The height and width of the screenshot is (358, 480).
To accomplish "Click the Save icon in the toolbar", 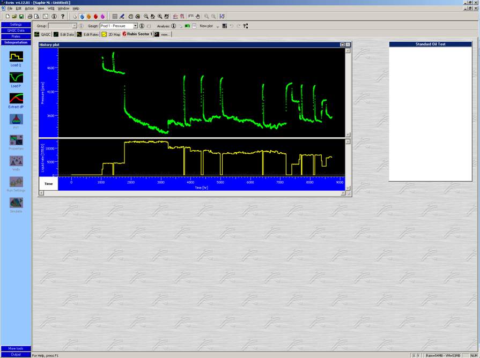I will pos(20,17).
